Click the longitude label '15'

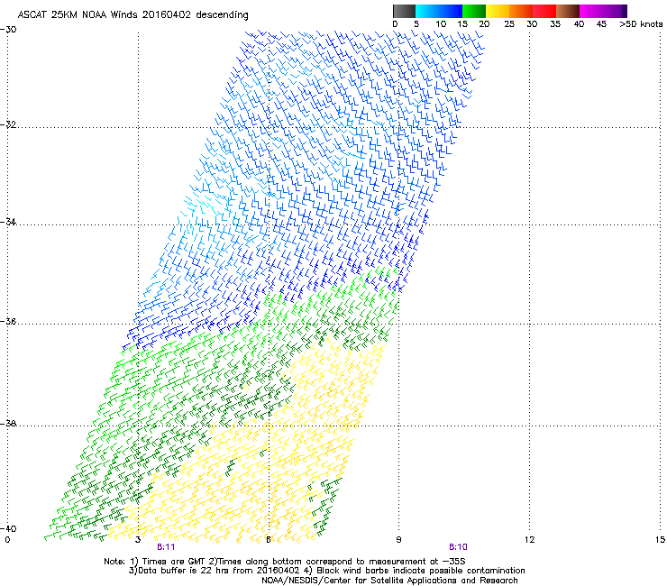click(x=660, y=540)
